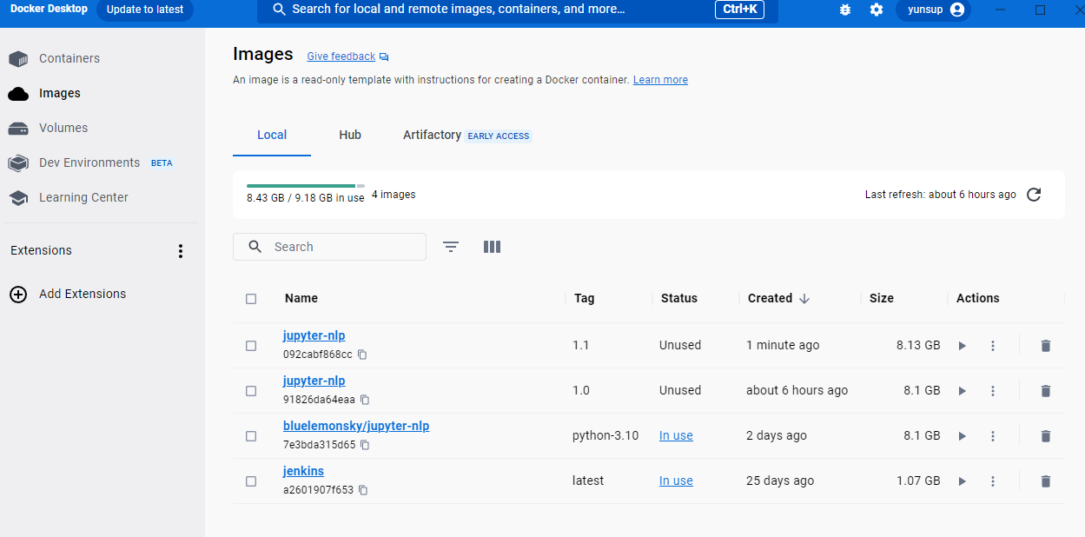Image resolution: width=1085 pixels, height=537 pixels.
Task: Run bluelemonsky/jupyter-nlp image
Action: (x=962, y=436)
